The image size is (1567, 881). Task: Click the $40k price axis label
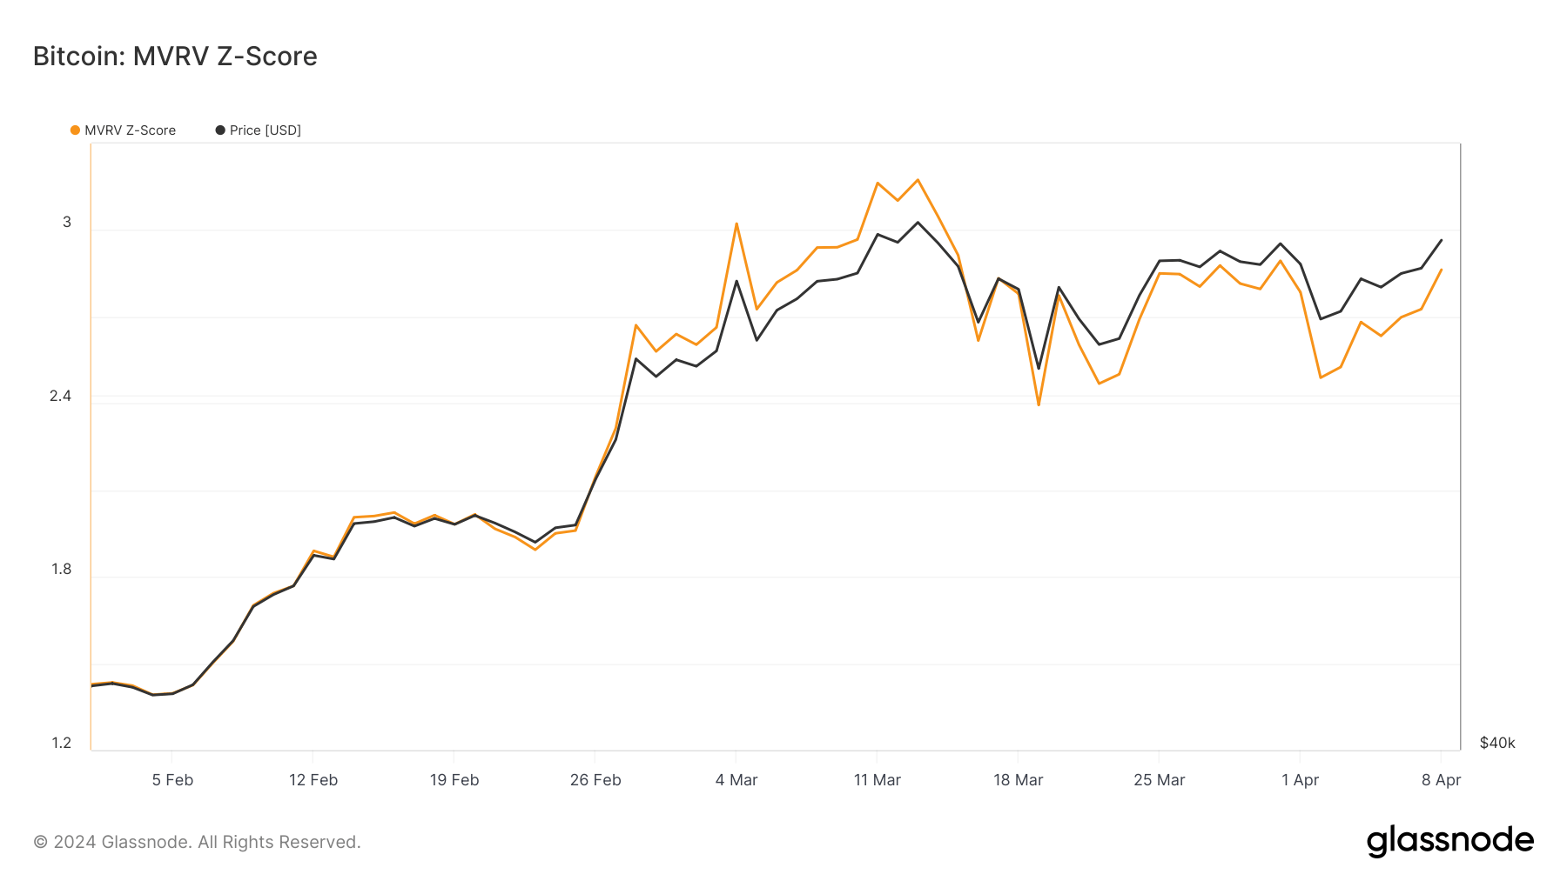coord(1497,743)
